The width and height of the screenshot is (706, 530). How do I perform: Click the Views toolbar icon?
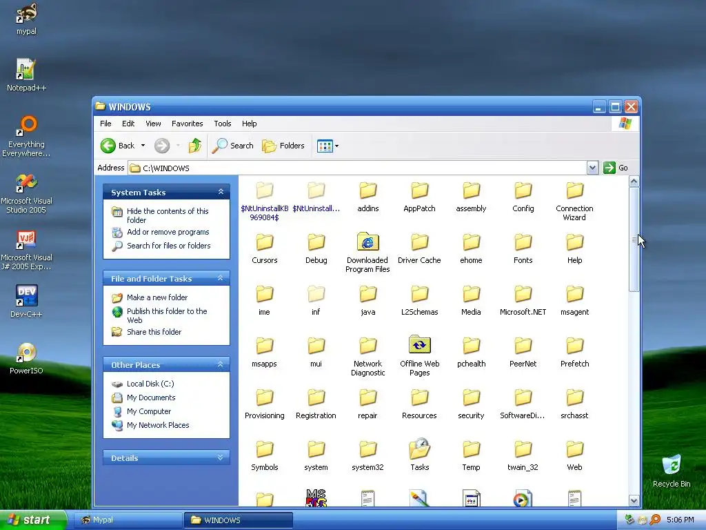[x=325, y=146]
